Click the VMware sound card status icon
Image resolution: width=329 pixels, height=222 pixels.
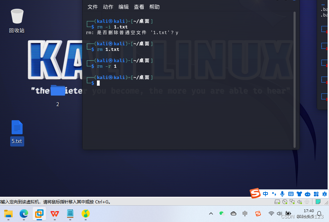(x=300, y=202)
